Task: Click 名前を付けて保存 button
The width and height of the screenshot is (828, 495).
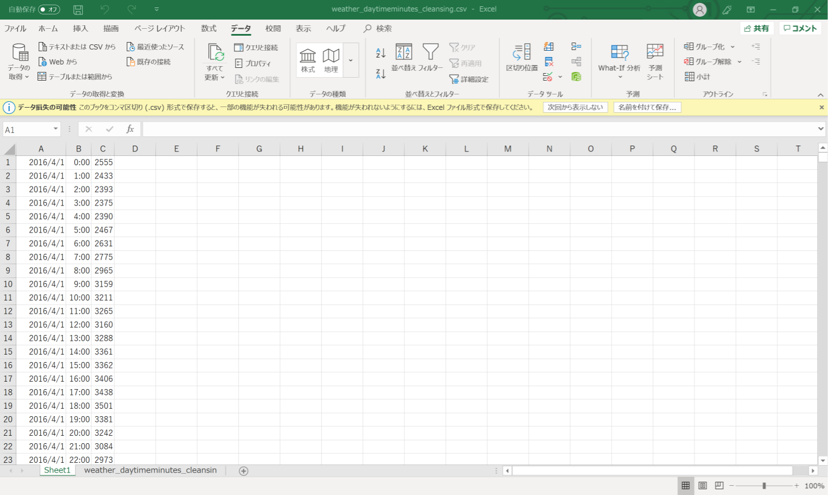Action: point(647,108)
